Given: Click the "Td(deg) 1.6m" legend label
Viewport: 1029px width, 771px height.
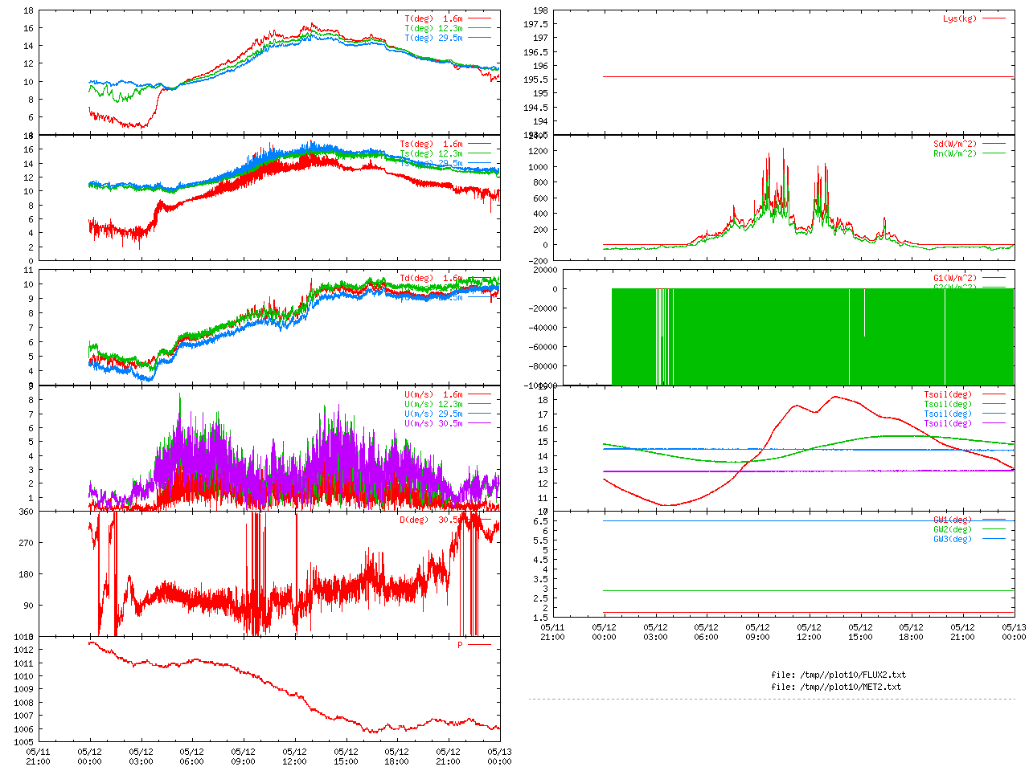Looking at the screenshot, I should 431,278.
